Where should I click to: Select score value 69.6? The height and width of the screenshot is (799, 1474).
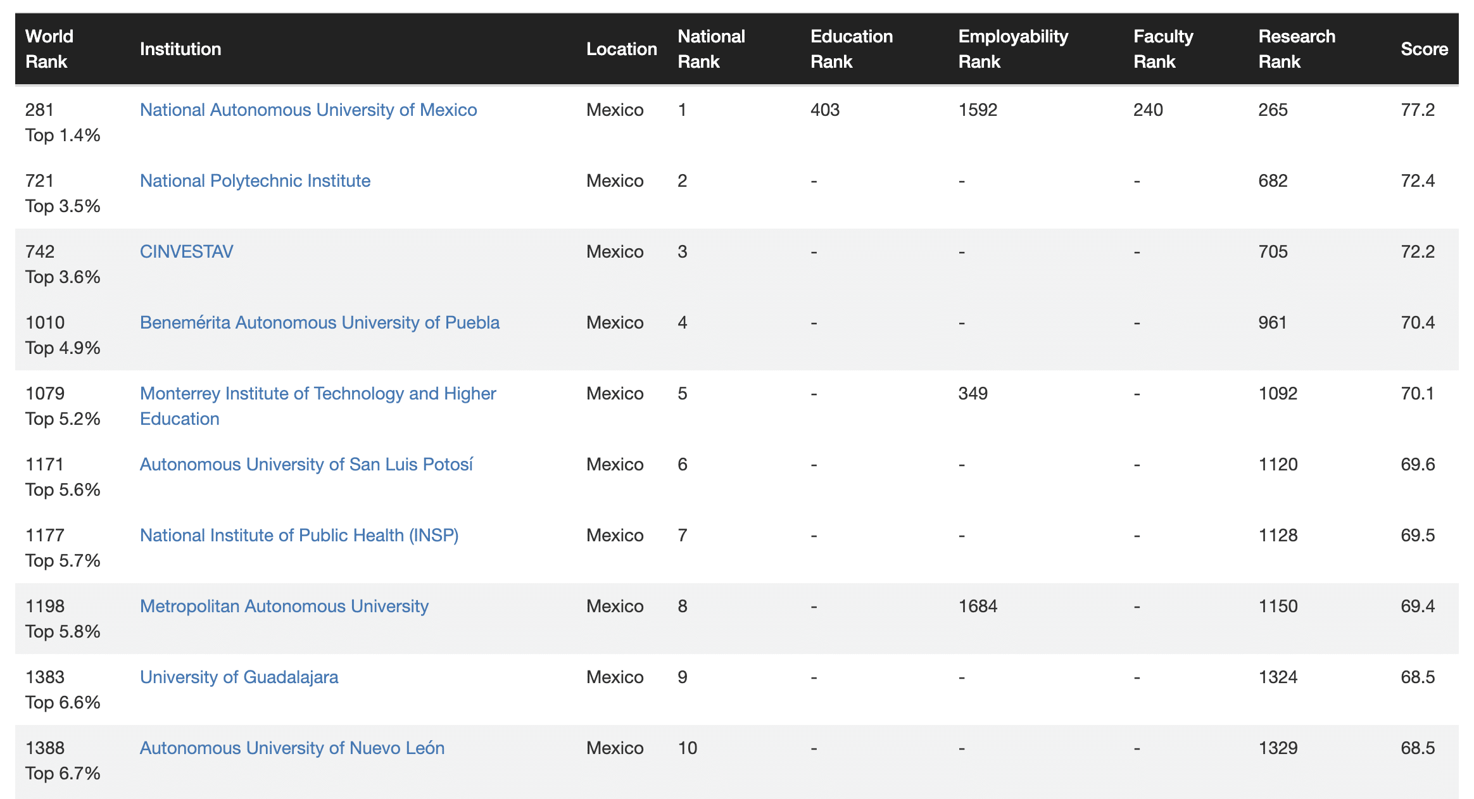pyautogui.click(x=1418, y=464)
